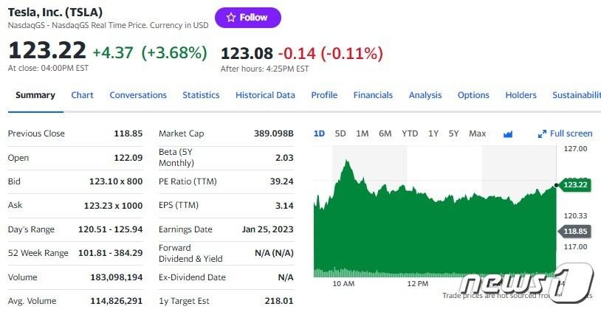Image resolution: width=601 pixels, height=312 pixels.
Task: Choose the 1Y chart range
Action: (x=433, y=134)
